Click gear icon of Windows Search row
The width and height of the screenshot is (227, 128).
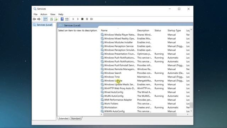(102, 73)
